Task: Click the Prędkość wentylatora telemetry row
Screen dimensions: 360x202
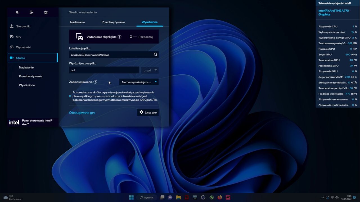Action: point(337,94)
